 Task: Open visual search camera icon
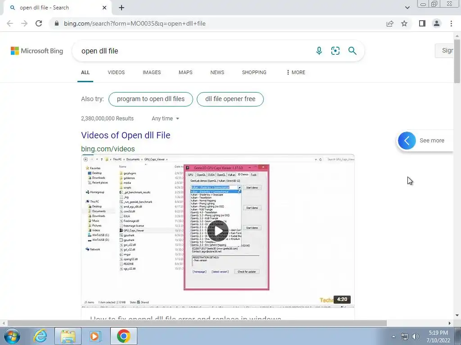pyautogui.click(x=335, y=51)
